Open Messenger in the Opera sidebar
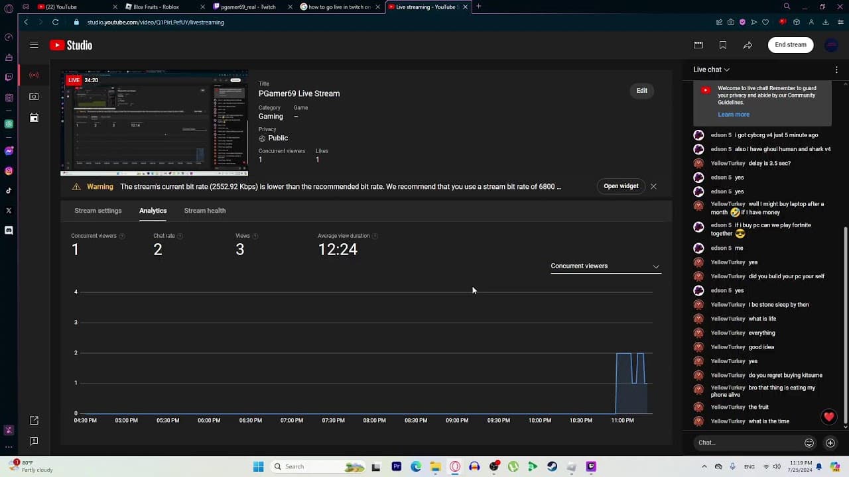This screenshot has width=849, height=477. coord(9,151)
